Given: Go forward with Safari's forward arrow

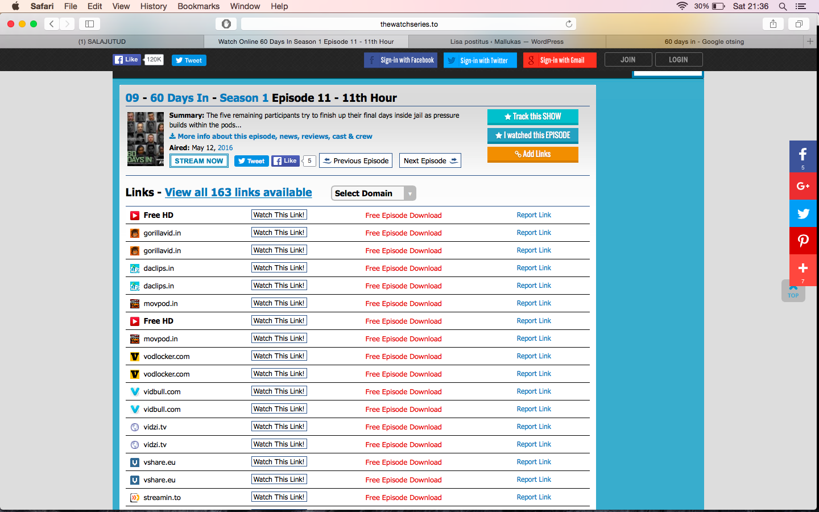Looking at the screenshot, I should coord(67,24).
